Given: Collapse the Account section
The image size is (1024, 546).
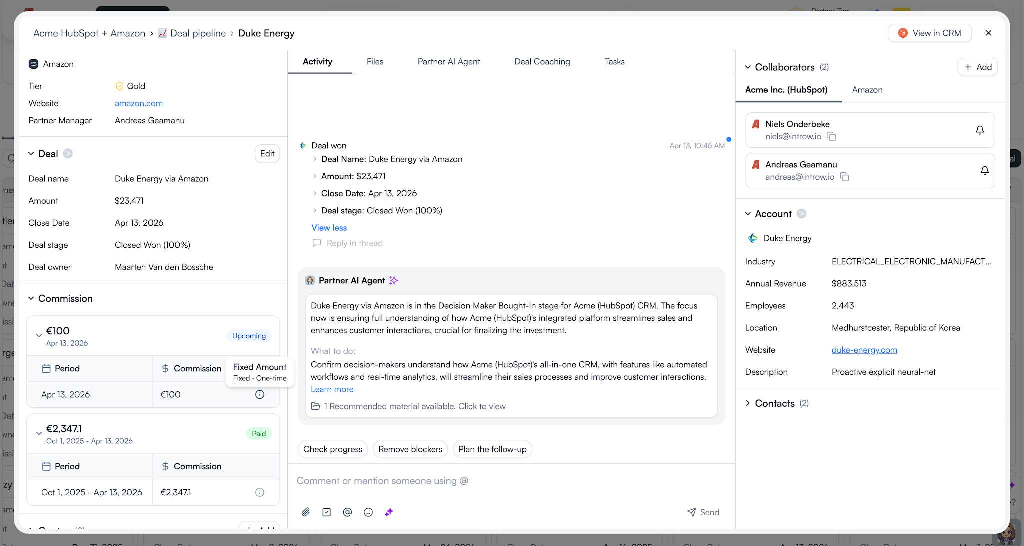Looking at the screenshot, I should click(x=748, y=214).
